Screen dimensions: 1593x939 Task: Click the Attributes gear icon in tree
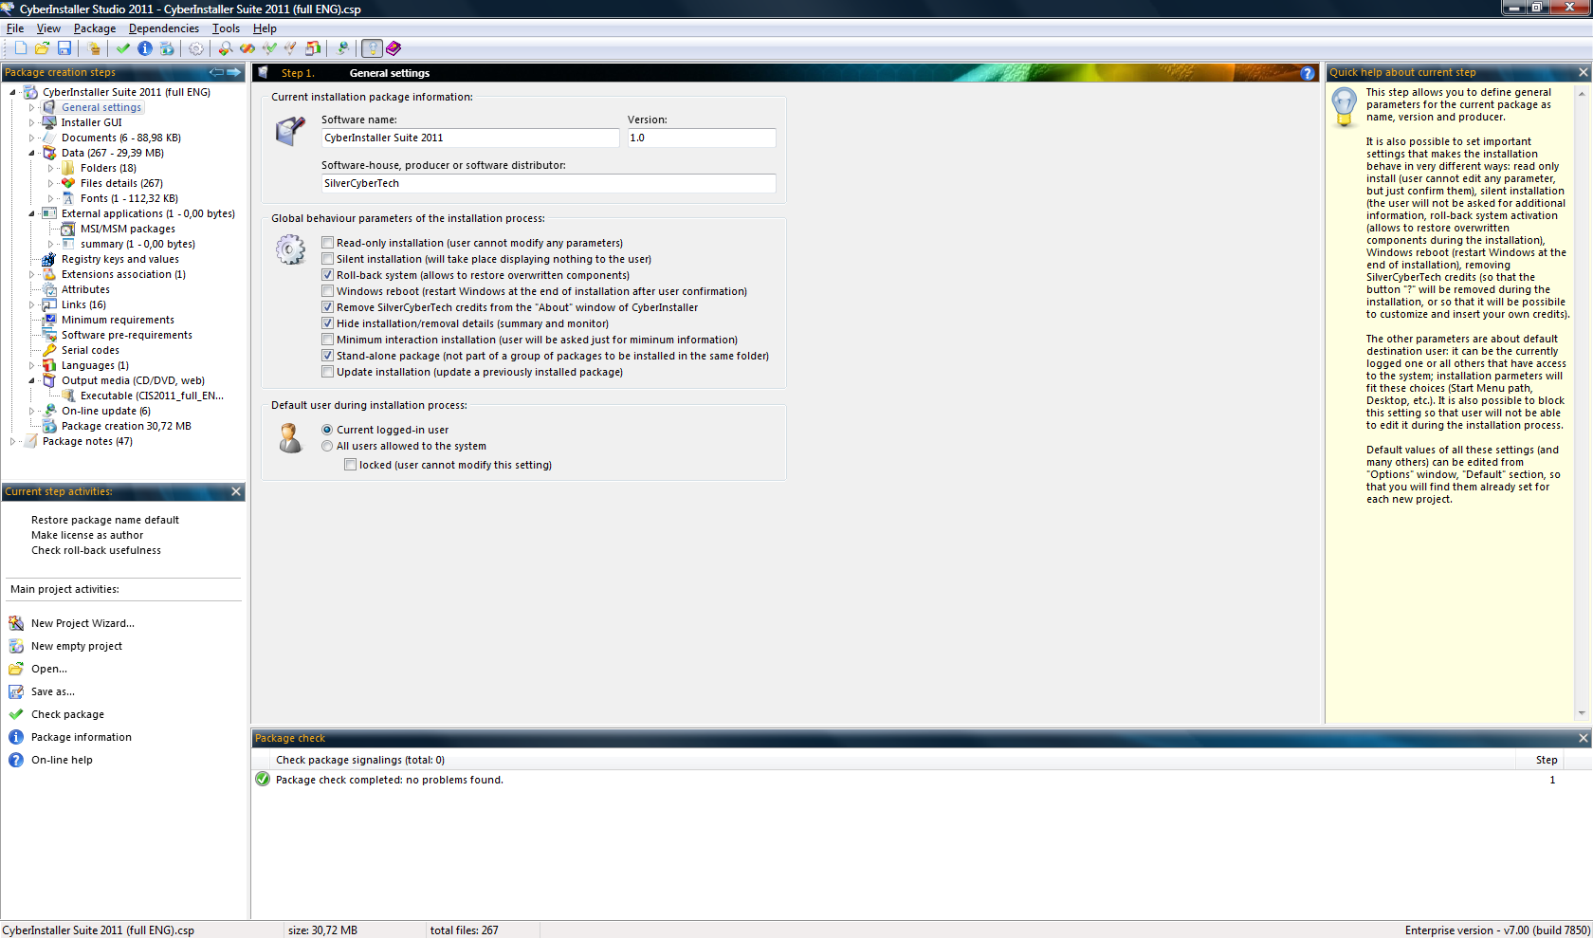[49, 289]
